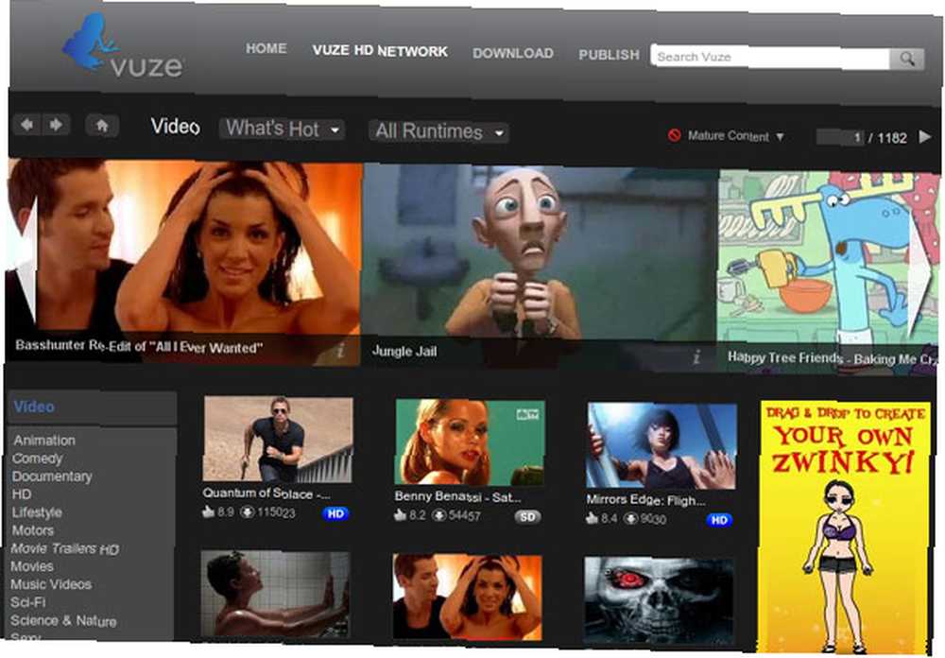Click the Zwinky advertisement banner

click(x=843, y=528)
